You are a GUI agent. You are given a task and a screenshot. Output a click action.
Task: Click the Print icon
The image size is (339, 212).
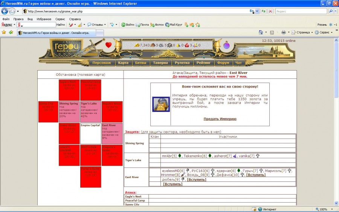click(283, 32)
